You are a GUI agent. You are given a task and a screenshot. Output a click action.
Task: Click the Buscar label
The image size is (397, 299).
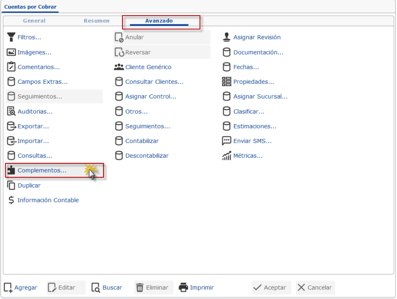point(112,288)
